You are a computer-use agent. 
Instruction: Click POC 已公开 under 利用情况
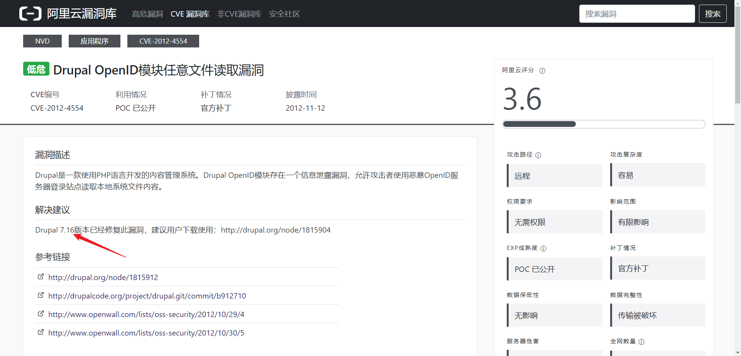135,108
